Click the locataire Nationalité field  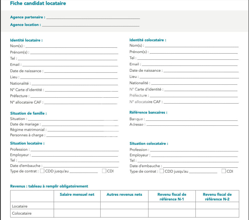click(75, 83)
